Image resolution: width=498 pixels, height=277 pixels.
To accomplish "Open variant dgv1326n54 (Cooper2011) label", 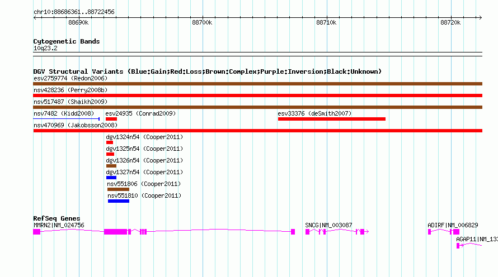I will 144,160.
